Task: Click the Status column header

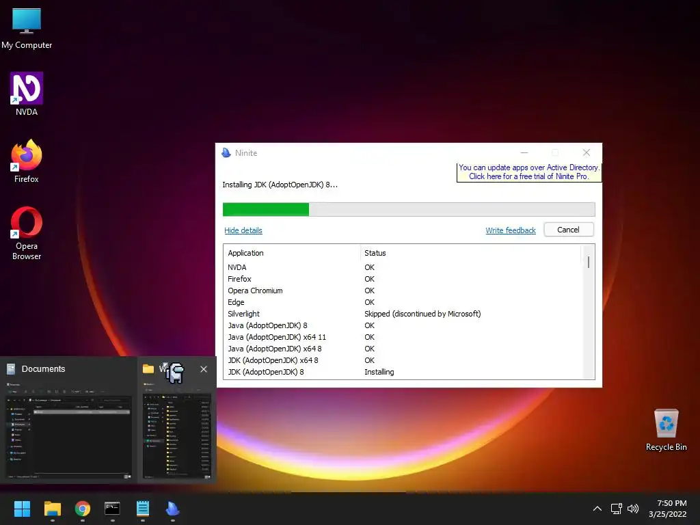Action: click(471, 253)
